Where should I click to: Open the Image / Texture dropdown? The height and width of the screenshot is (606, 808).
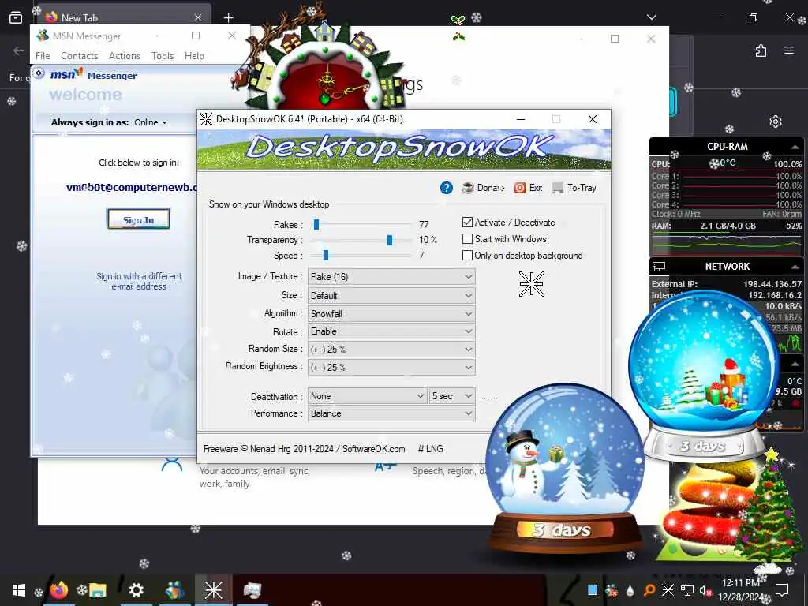pos(391,277)
